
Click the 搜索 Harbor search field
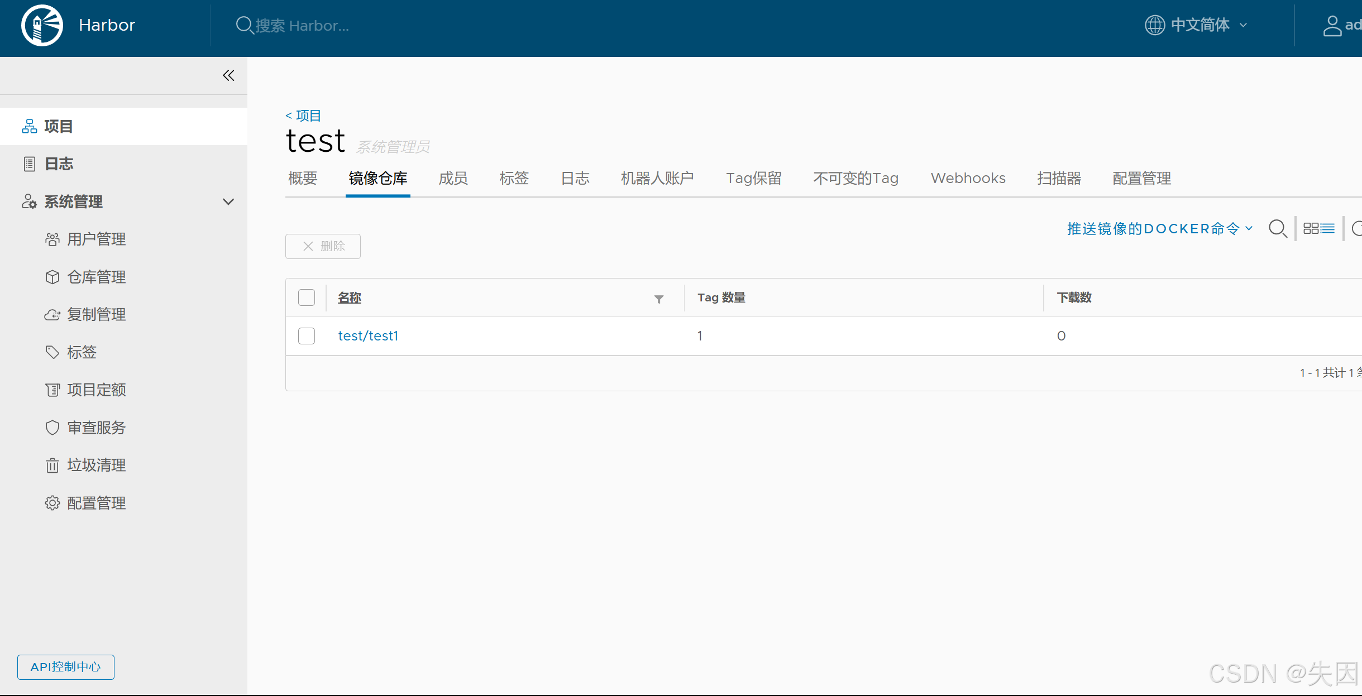[302, 26]
